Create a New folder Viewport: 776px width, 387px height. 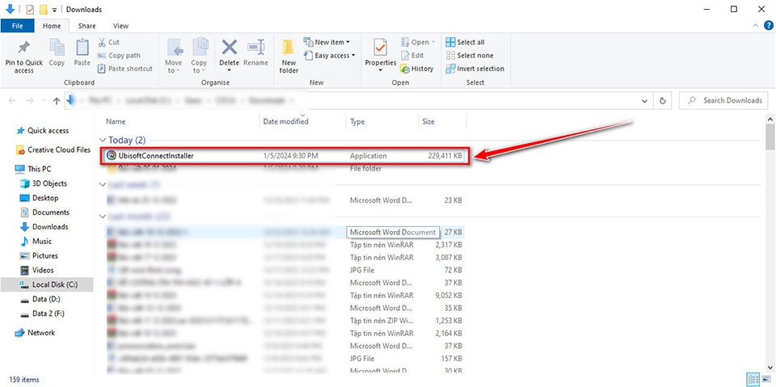tap(289, 57)
